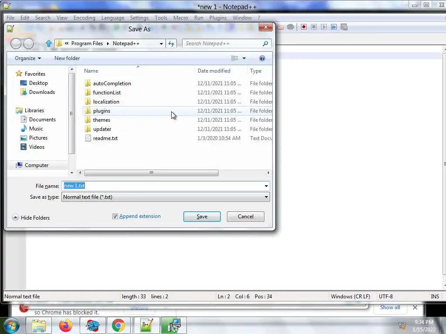Click the New folder button
Image resolution: width=446 pixels, height=334 pixels.
67,58
